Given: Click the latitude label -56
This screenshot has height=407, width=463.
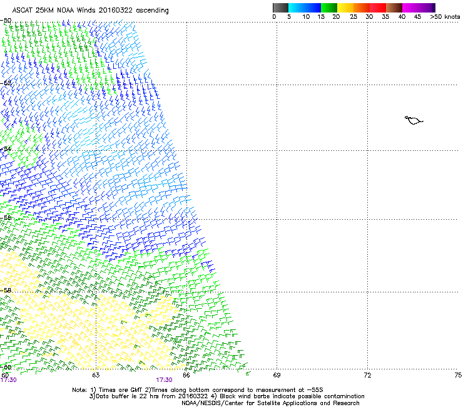Looking at the screenshot, I should pyautogui.click(x=6, y=217).
